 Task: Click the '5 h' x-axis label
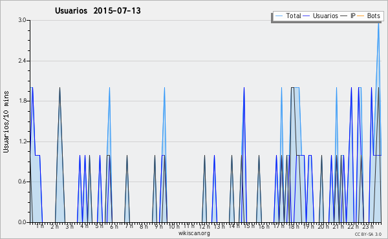pos(99,226)
